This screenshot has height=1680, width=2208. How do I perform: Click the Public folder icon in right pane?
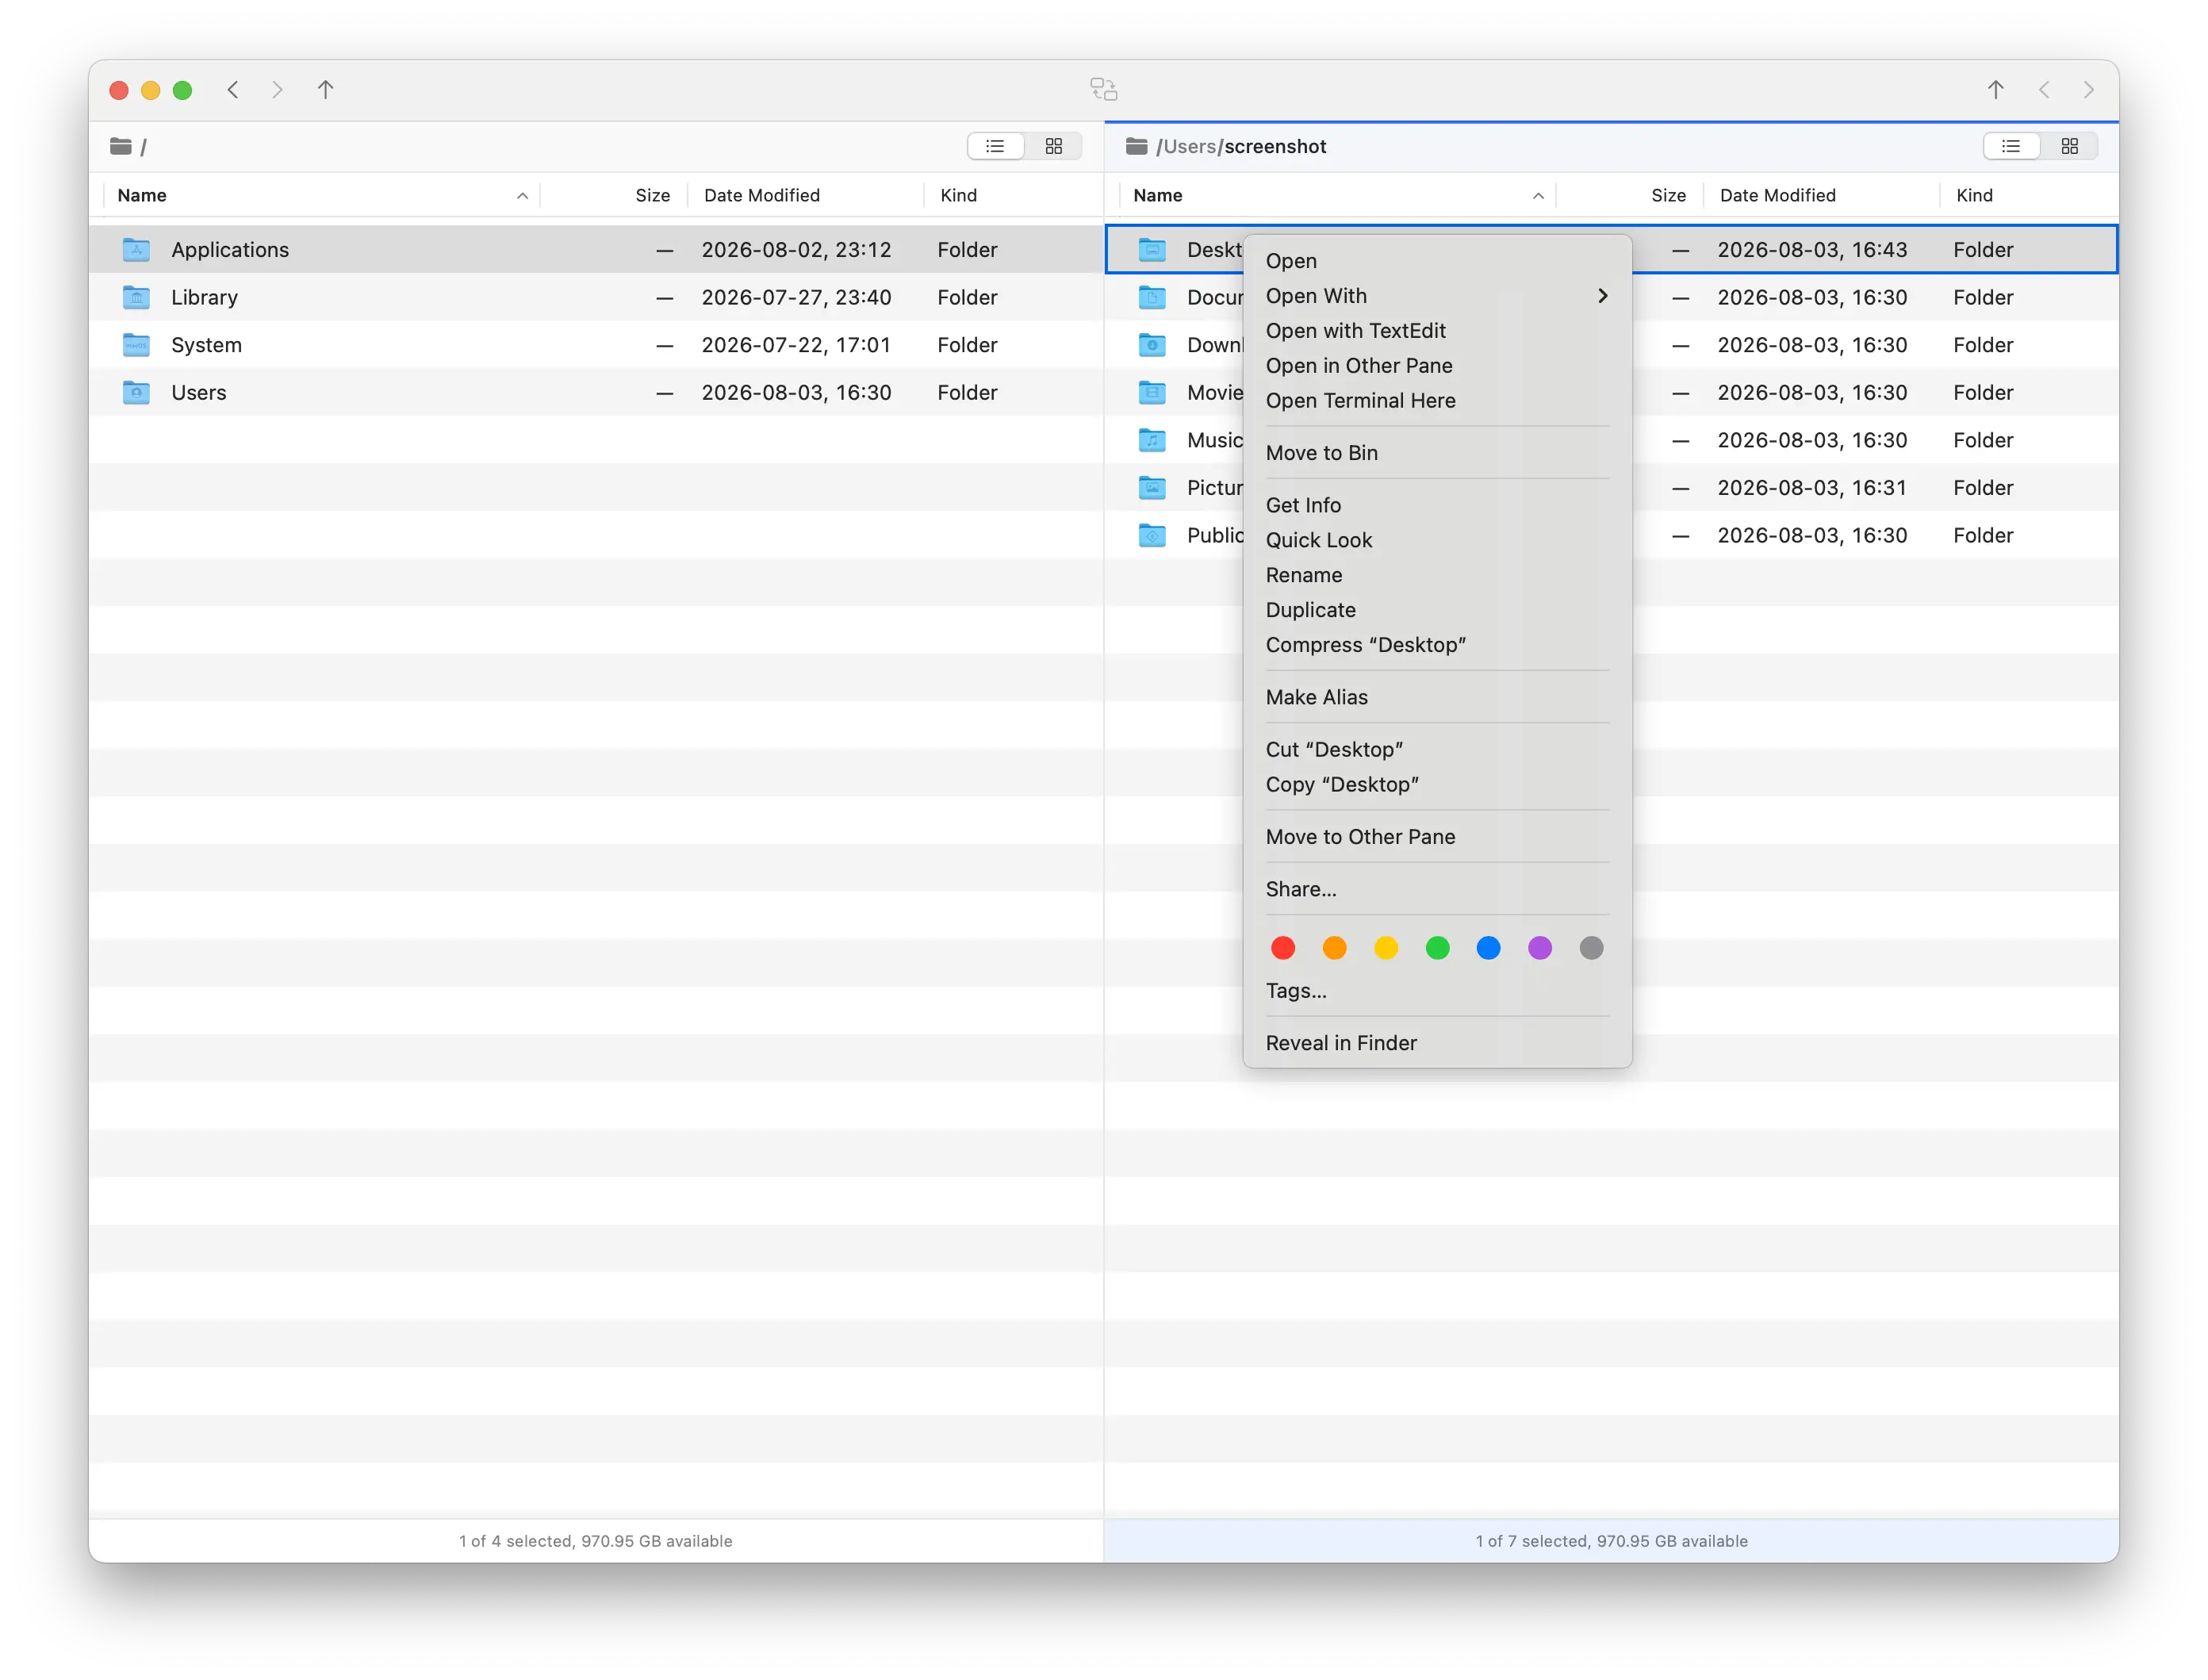pos(1152,535)
